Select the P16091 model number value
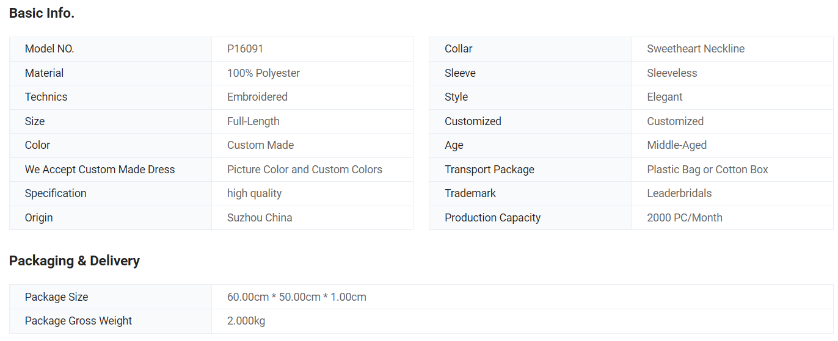 pos(245,49)
